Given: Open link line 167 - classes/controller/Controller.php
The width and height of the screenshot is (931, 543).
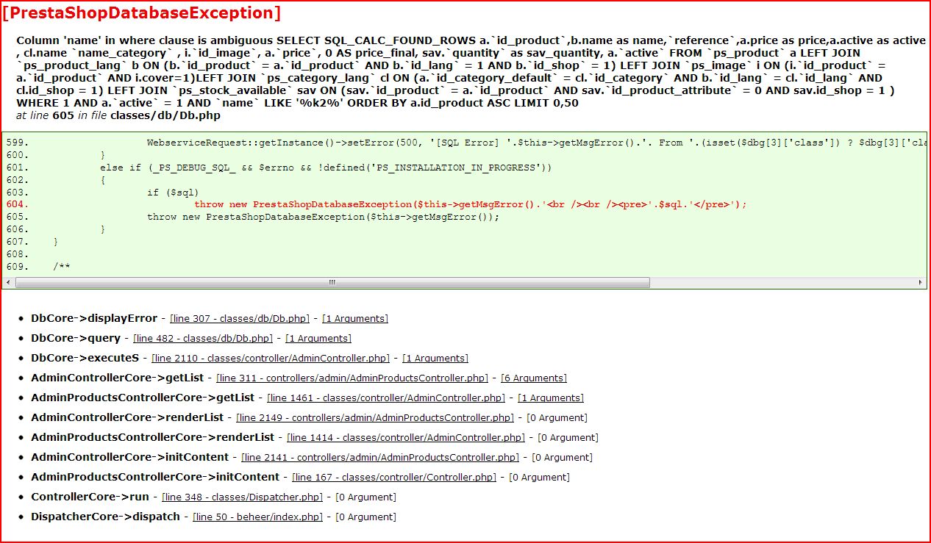Looking at the screenshot, I should [394, 478].
